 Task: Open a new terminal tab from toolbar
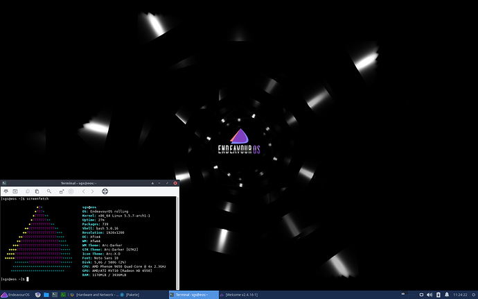pyautogui.click(x=6, y=191)
